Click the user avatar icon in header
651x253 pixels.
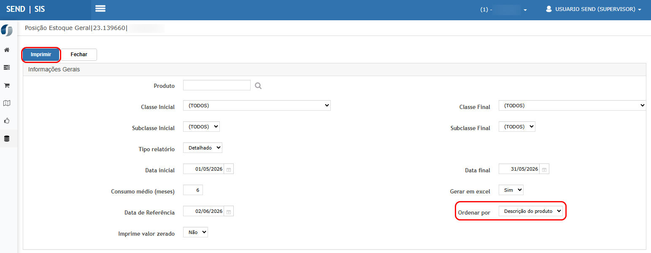coord(549,9)
